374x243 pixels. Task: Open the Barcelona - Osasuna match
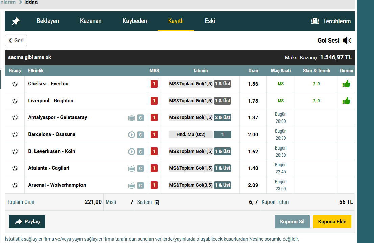(52, 134)
